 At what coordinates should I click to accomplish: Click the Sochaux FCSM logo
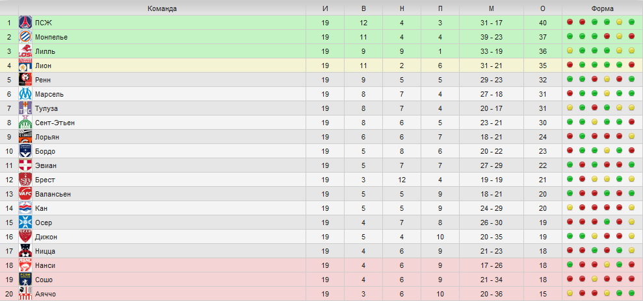click(25, 280)
